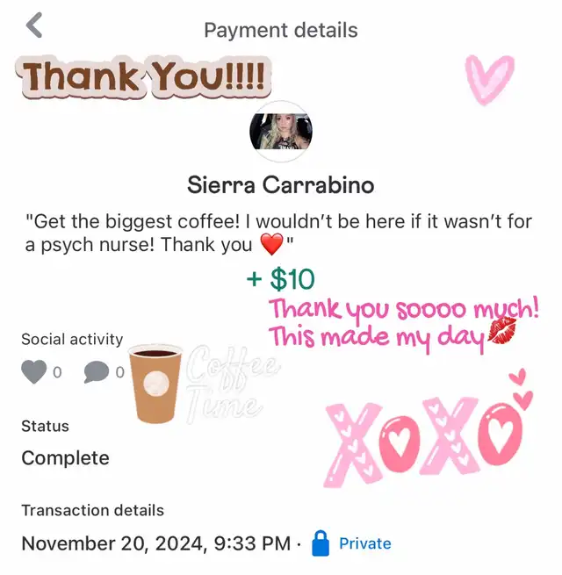Tap the pink heart sticker top right
562x575 pixels.
[x=490, y=80]
